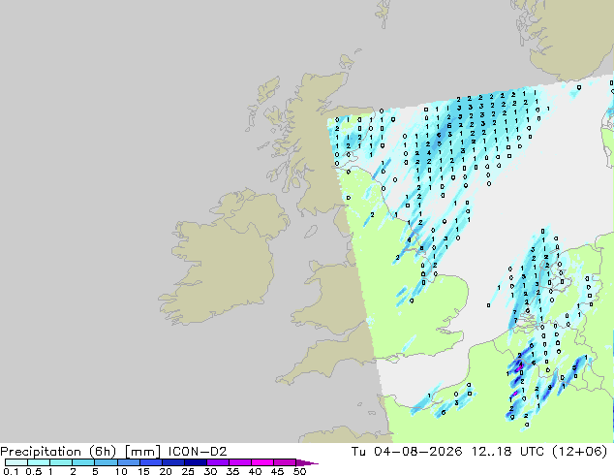Click the '[mm]' unit label
The height and width of the screenshot is (475, 614).
[x=142, y=452]
